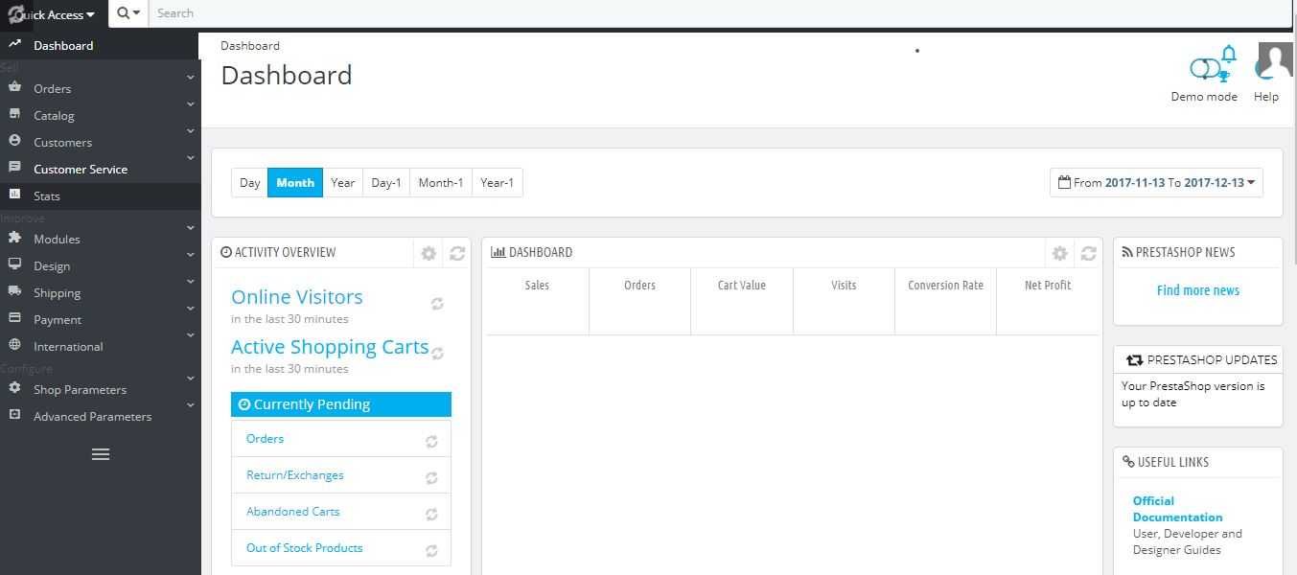Expand the Catalog submenu chevron
Screen dimensions: 1297x575
tap(191, 103)
